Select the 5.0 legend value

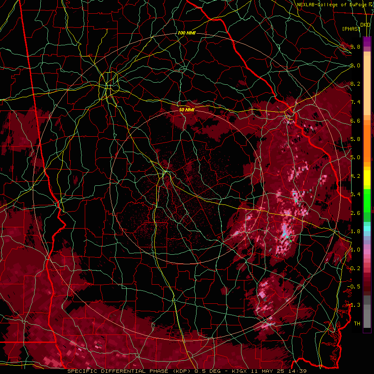[355, 157]
